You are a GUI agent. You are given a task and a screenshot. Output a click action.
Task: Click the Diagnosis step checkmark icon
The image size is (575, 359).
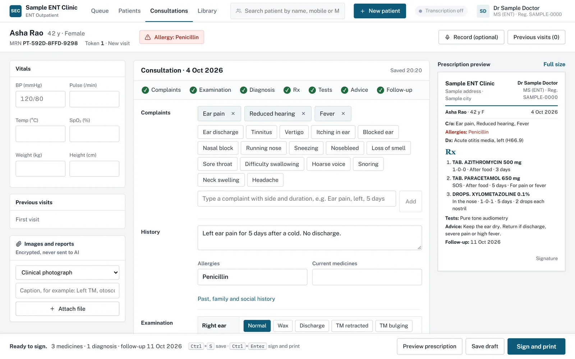244,90
